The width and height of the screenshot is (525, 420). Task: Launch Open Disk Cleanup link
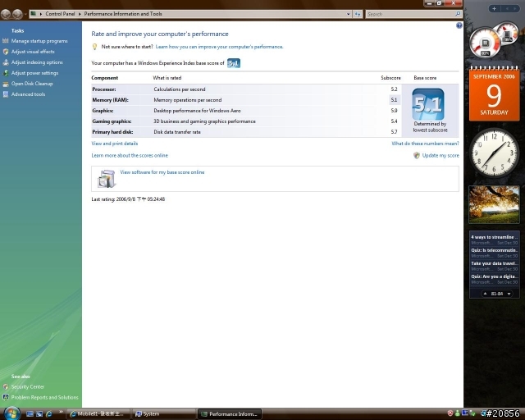[x=32, y=84]
